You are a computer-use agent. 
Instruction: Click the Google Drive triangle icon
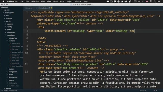(x=122, y=1)
